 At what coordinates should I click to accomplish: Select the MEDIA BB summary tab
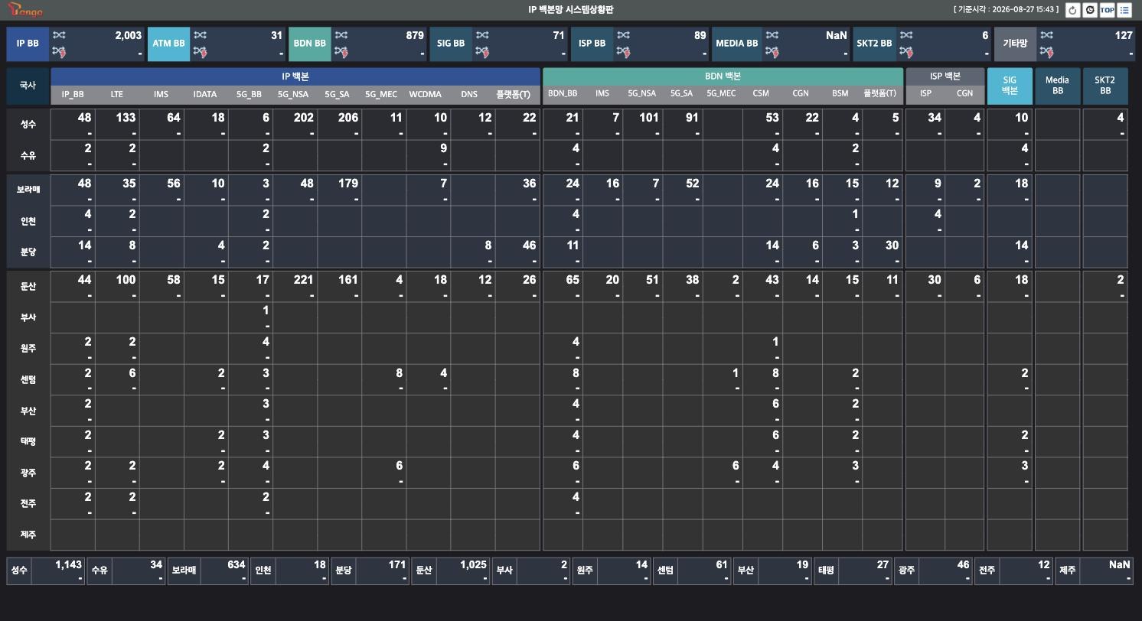click(x=736, y=44)
